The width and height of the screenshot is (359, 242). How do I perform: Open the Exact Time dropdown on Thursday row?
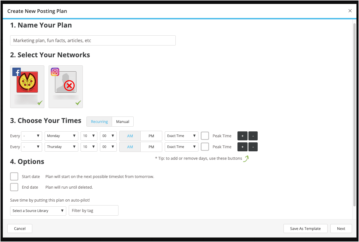181,147
